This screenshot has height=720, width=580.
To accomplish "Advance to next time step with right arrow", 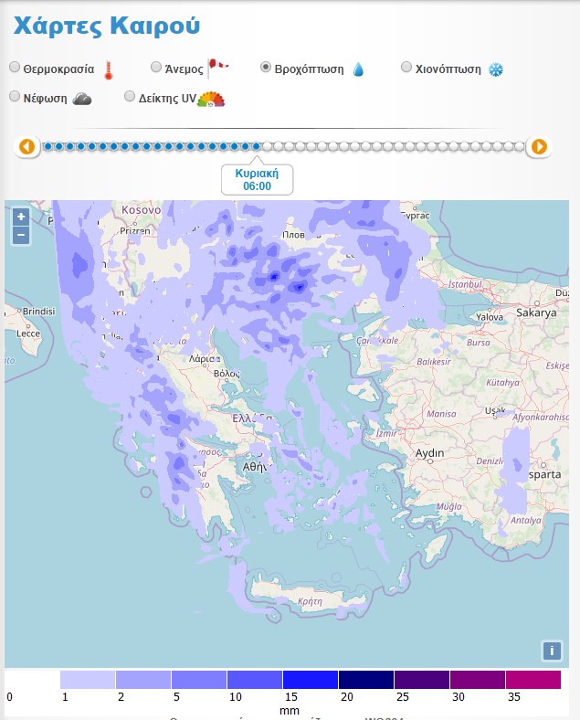I will point(539,146).
